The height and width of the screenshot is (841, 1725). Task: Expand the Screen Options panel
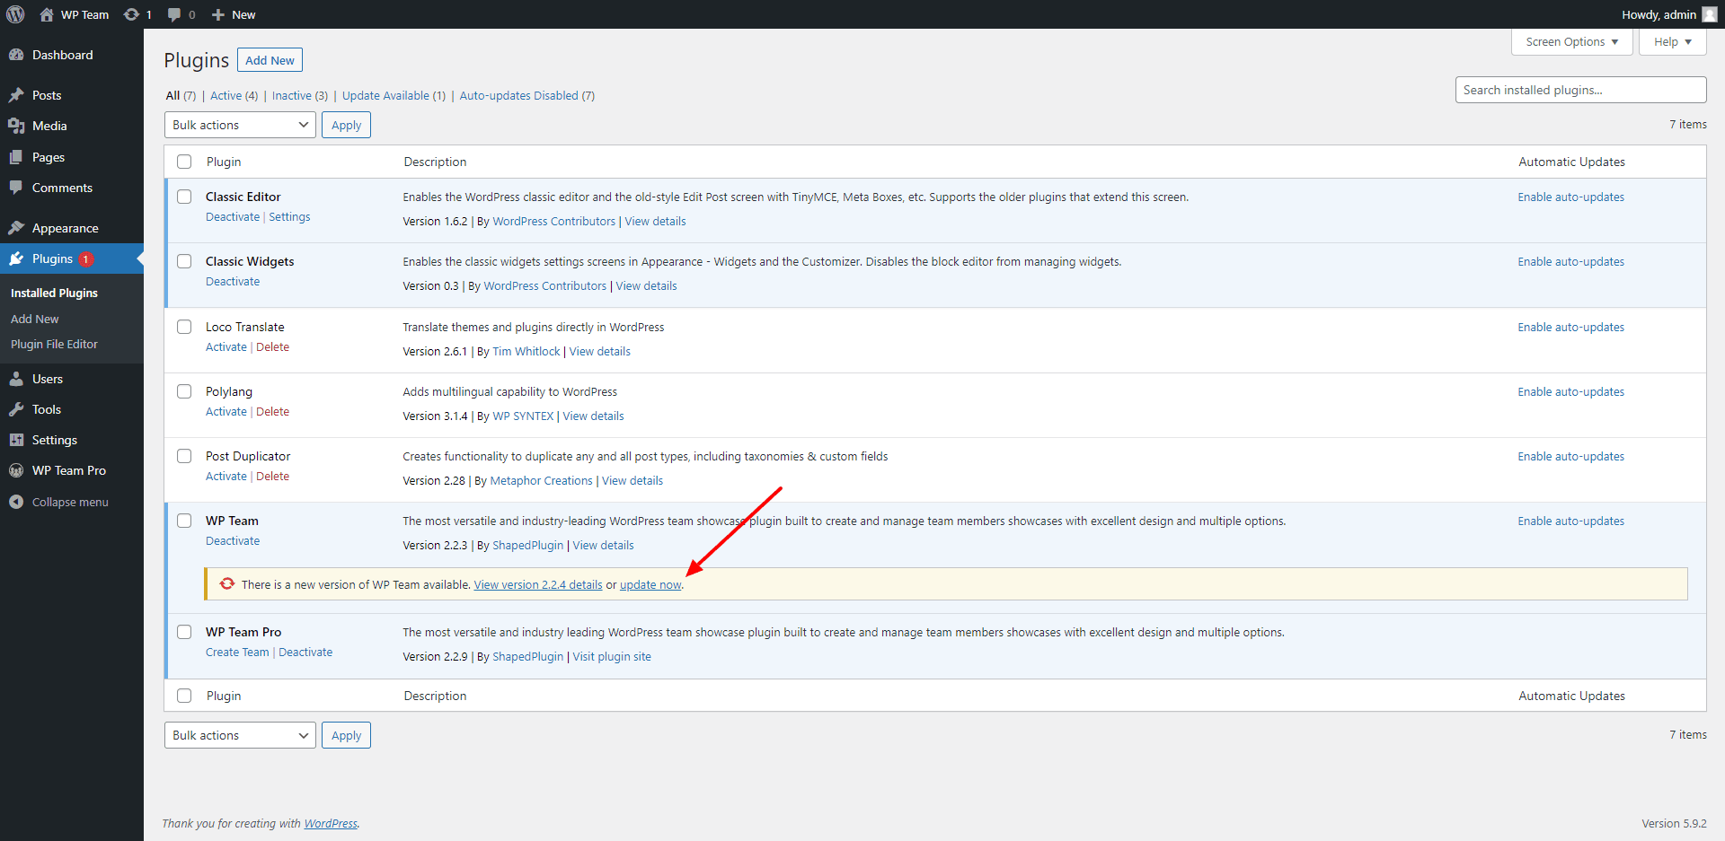click(x=1571, y=42)
